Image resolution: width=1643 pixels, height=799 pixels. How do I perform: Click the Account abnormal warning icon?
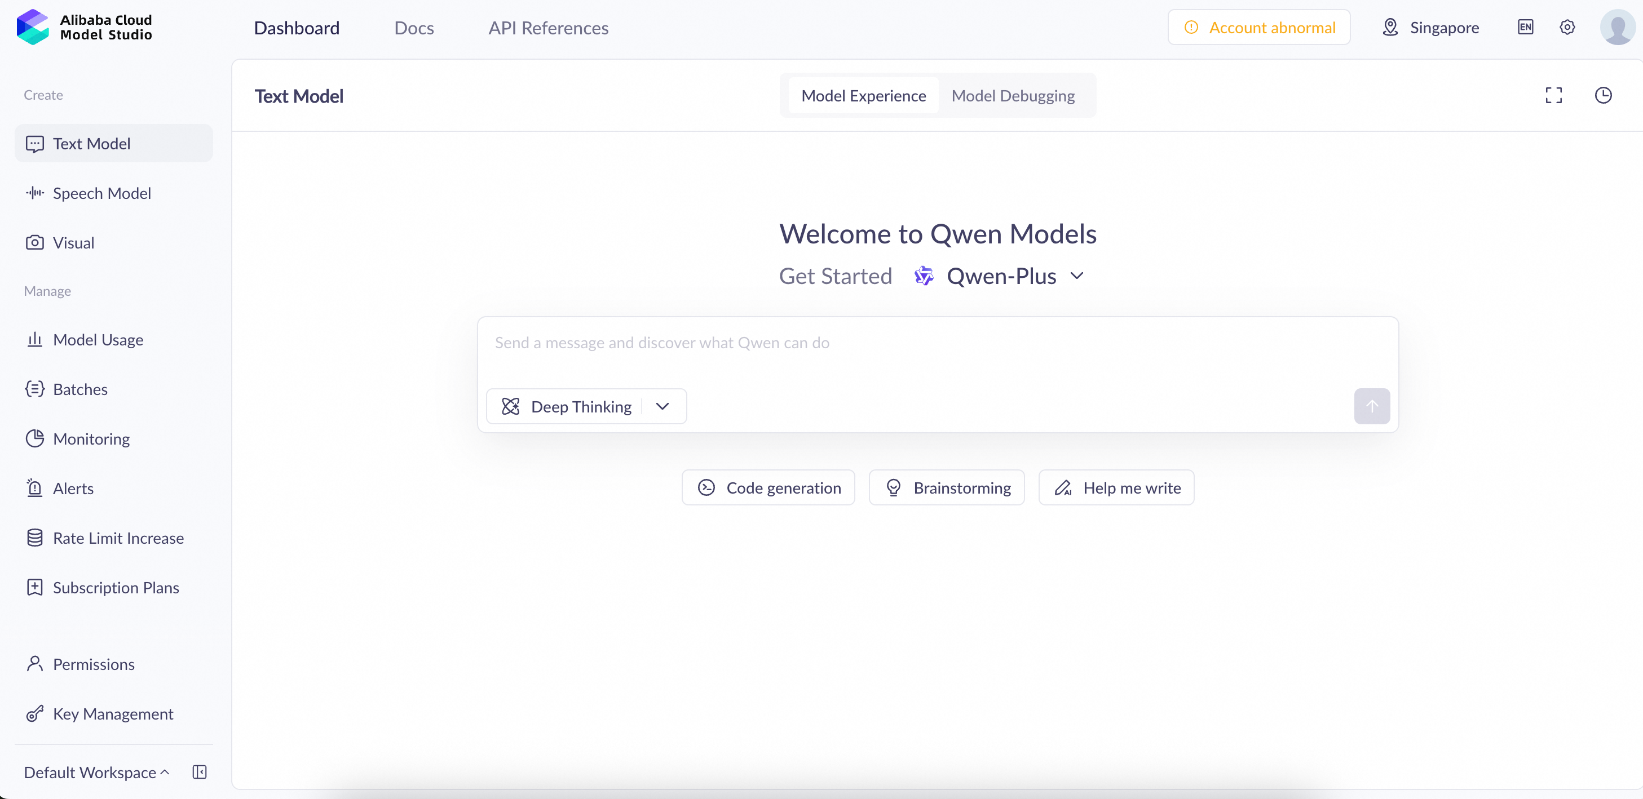[x=1191, y=28]
